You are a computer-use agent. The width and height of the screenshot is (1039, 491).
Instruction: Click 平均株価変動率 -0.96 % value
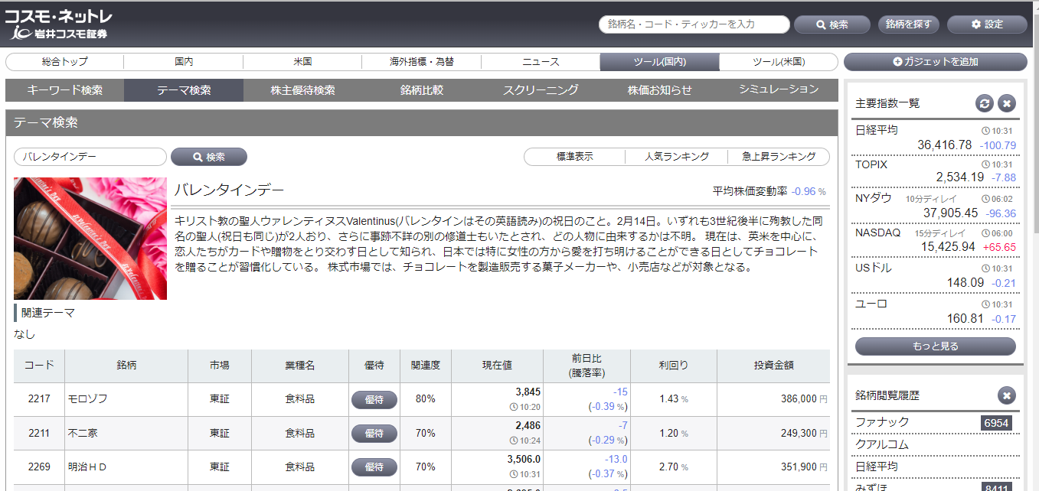pos(809,191)
